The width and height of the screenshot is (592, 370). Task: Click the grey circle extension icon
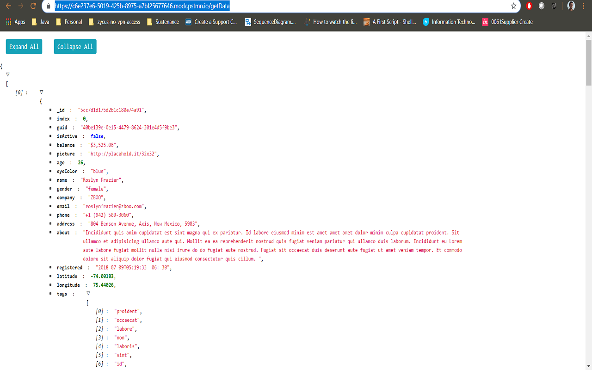click(x=542, y=6)
